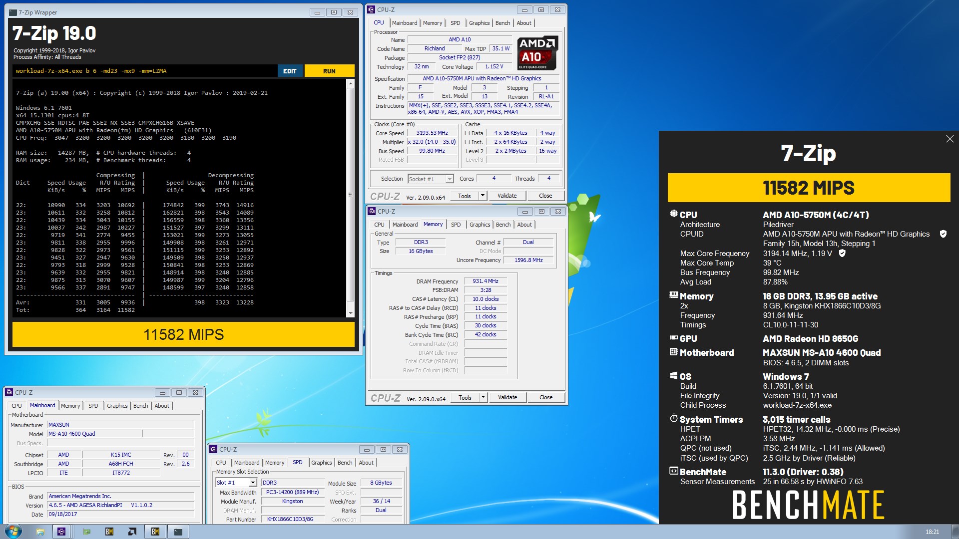Image resolution: width=959 pixels, height=539 pixels.
Task: Click the first BM BenchMate taskbar icon
Action: coord(109,532)
